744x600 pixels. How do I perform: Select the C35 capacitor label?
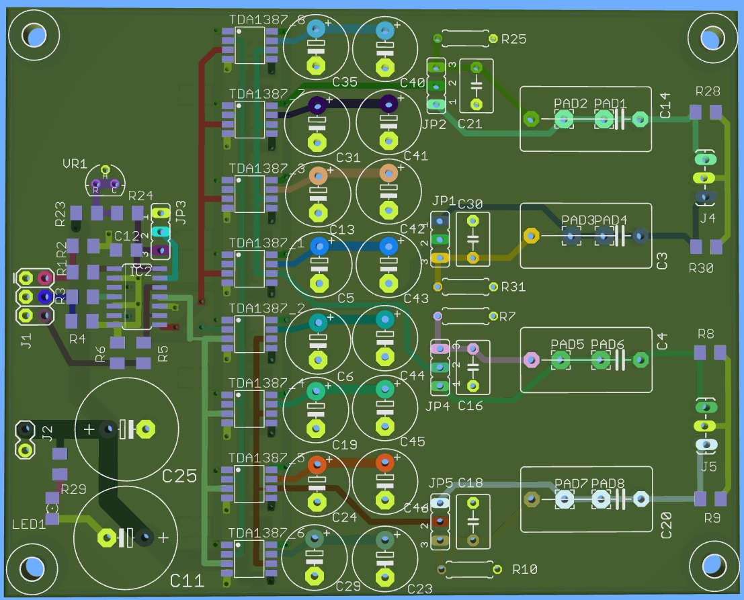[345, 82]
